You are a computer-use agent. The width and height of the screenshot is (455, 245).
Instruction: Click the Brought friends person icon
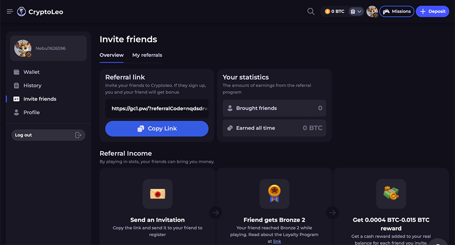pyautogui.click(x=230, y=108)
